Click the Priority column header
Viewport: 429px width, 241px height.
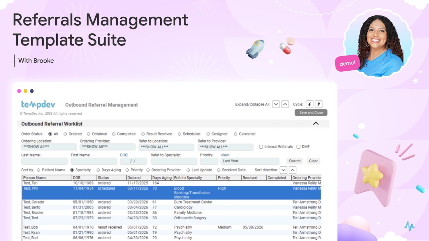coord(229,178)
